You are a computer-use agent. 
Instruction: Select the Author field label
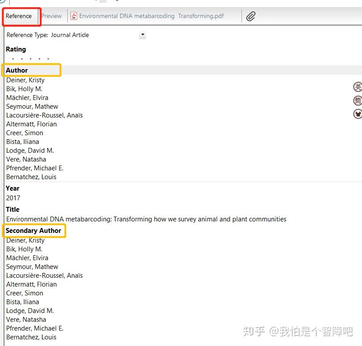pyautogui.click(x=17, y=70)
